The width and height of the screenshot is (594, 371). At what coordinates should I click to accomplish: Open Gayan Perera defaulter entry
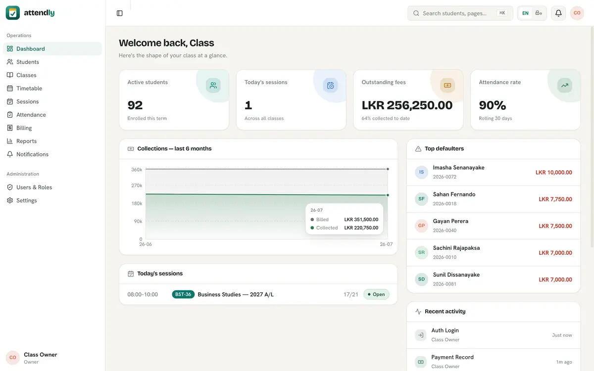coord(494,226)
